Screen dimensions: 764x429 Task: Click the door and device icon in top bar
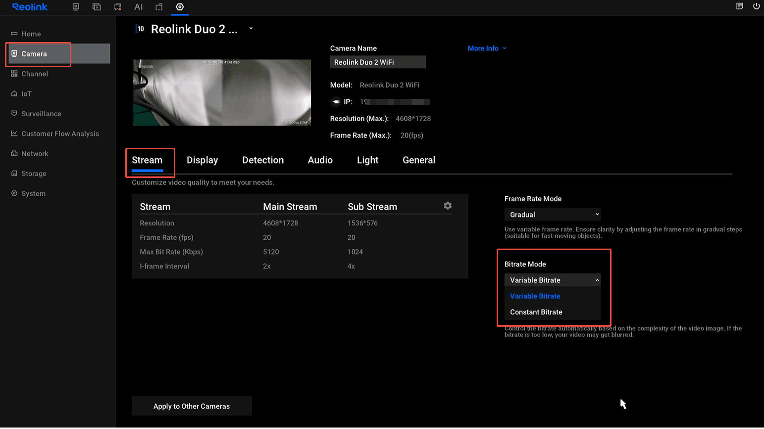pyautogui.click(x=159, y=7)
